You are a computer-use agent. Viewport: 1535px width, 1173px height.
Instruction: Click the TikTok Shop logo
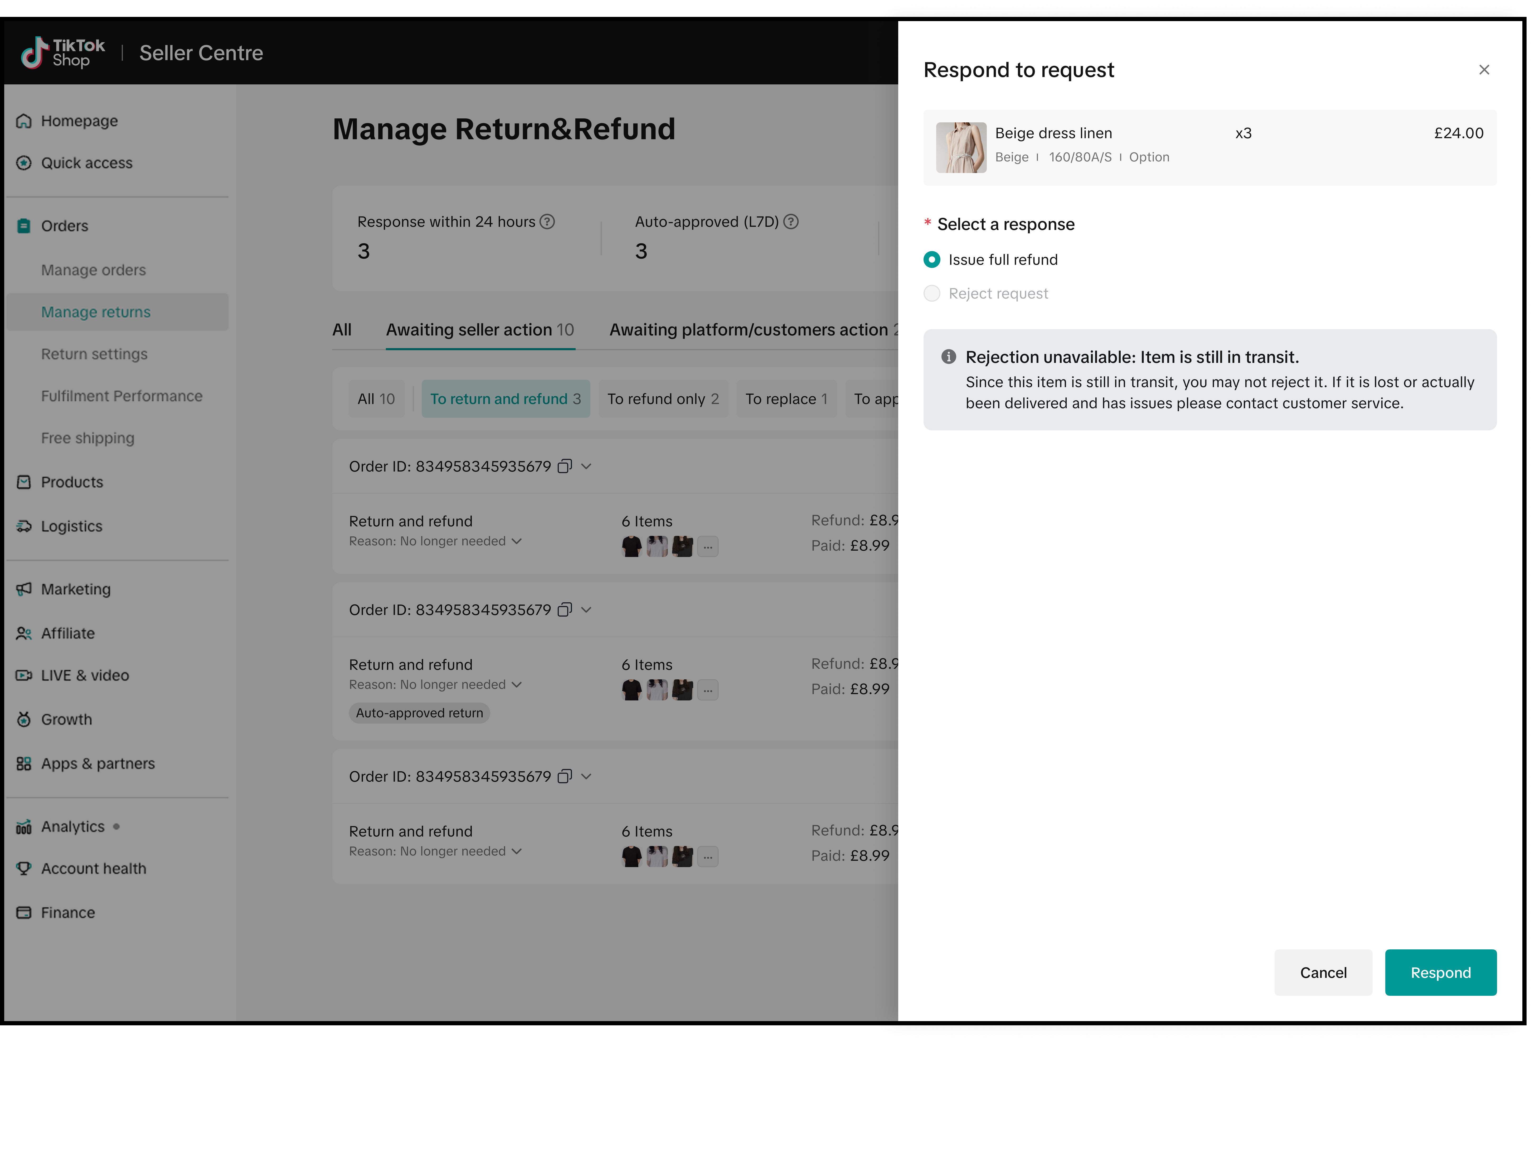(63, 52)
